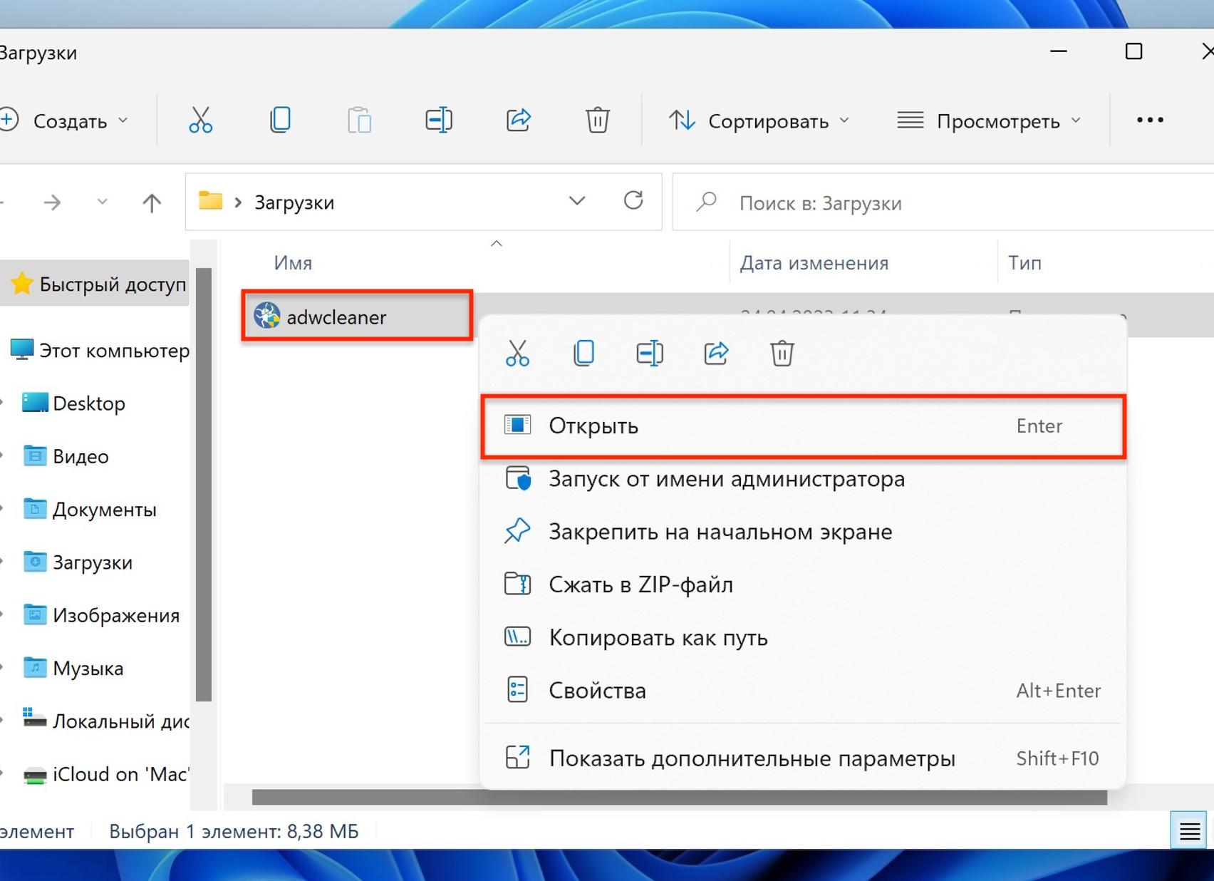Click the Загрузки breadcrumb in the address bar
This screenshot has height=881, width=1214.
click(294, 202)
